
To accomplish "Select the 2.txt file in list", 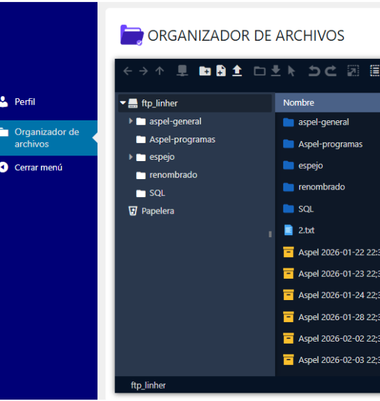I will click(x=306, y=230).
